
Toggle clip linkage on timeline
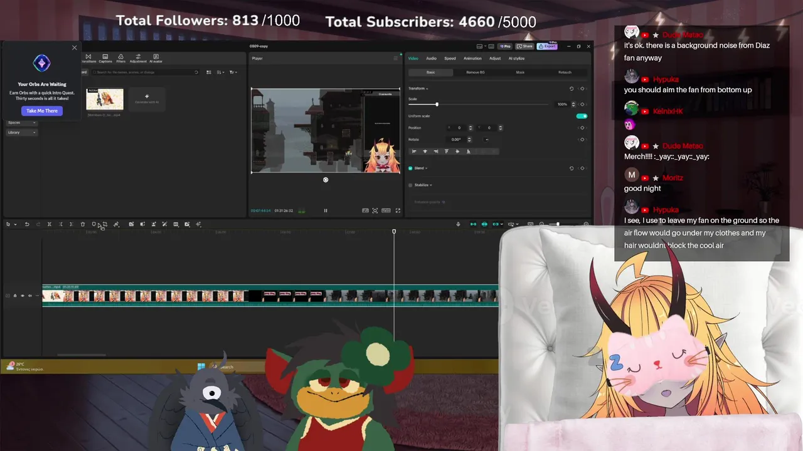(496, 224)
